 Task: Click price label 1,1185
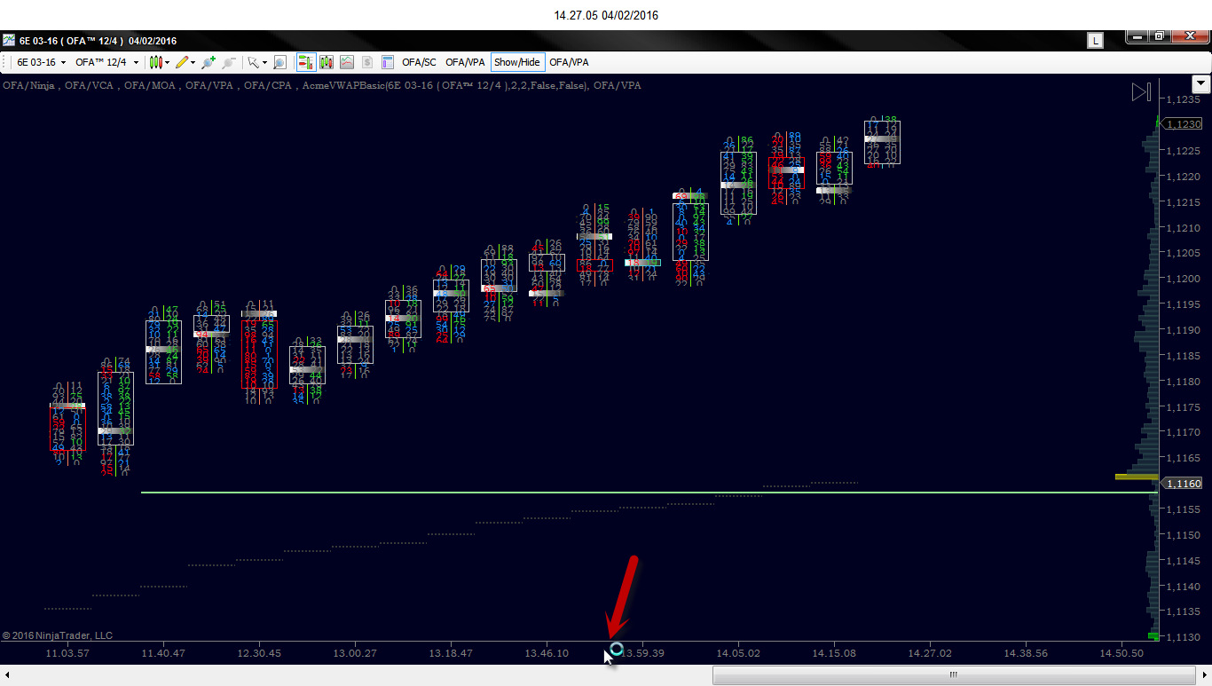click(1184, 356)
